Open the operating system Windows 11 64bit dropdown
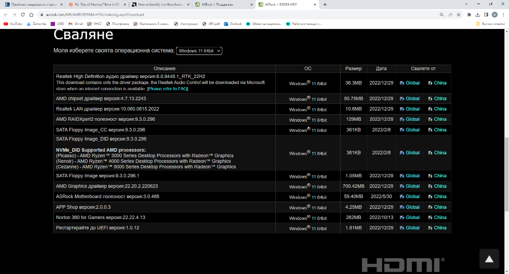The height and width of the screenshot is (274, 509). [199, 50]
